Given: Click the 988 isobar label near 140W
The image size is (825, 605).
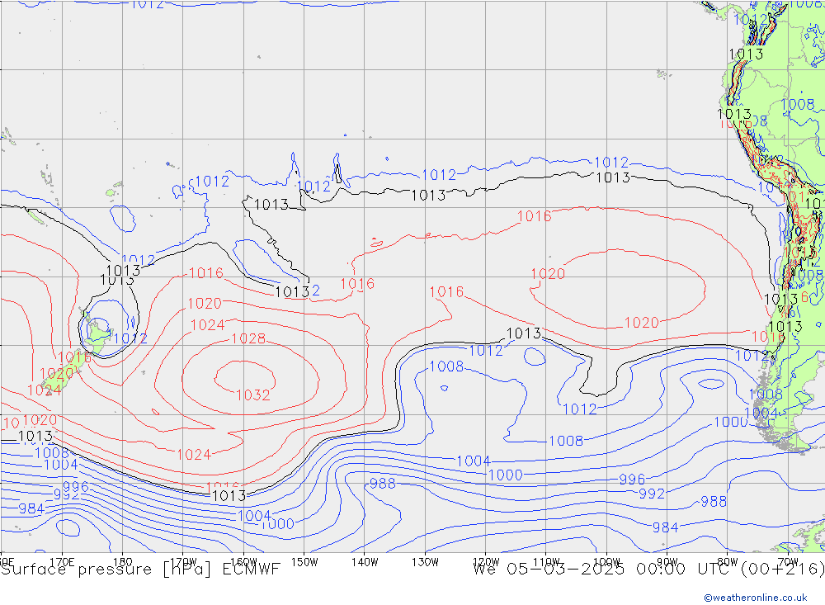Looking at the screenshot, I should click(x=383, y=484).
